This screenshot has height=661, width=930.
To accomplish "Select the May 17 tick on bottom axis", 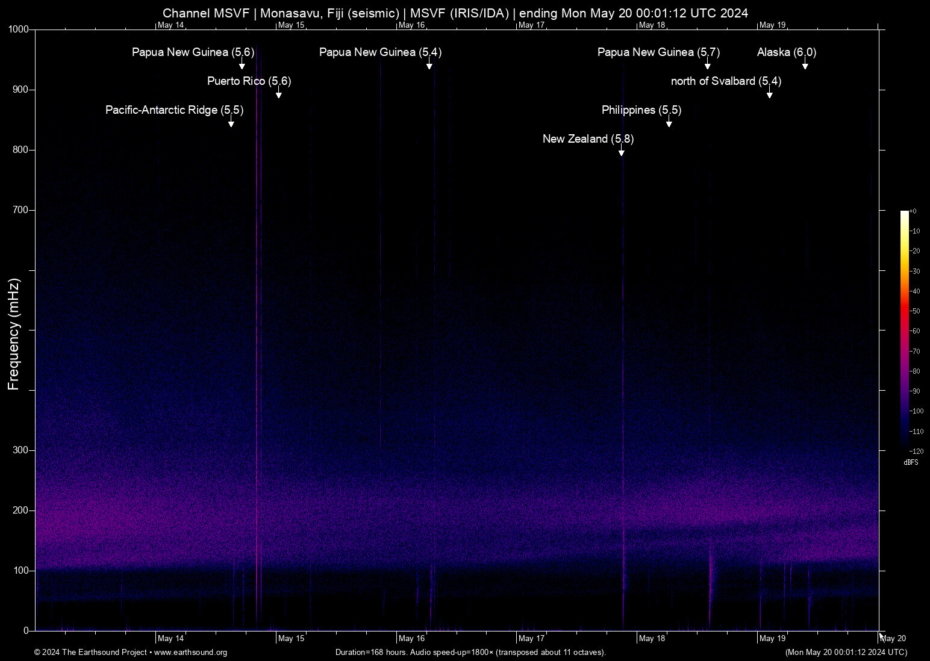I will (532, 638).
